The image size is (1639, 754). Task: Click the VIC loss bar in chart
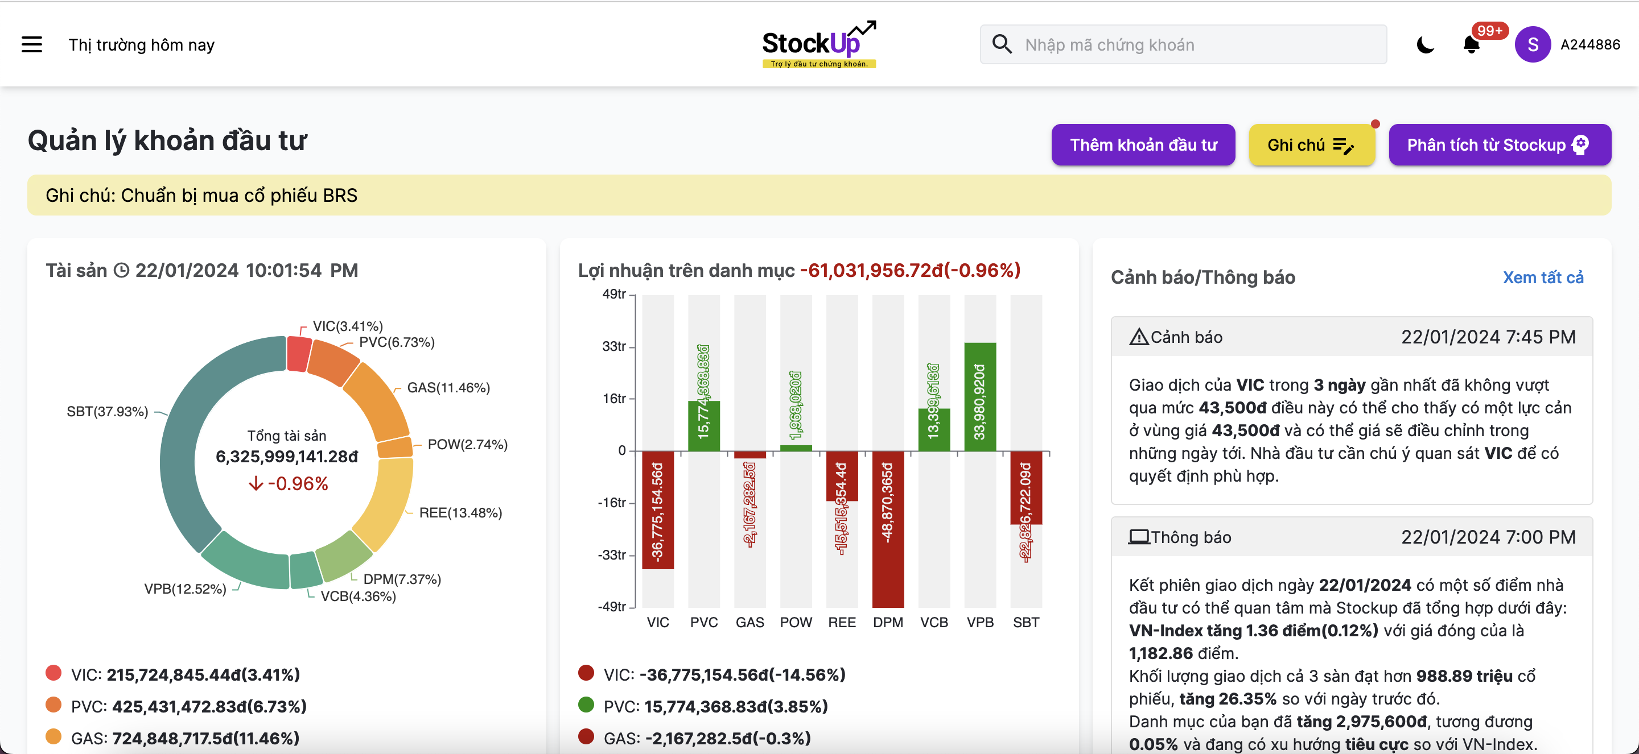click(x=658, y=510)
